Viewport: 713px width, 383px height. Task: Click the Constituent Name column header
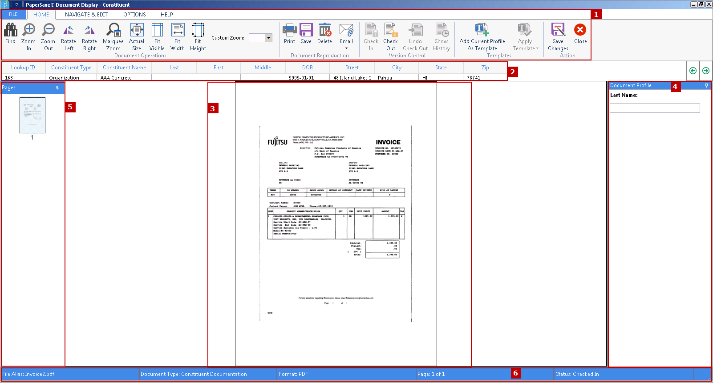(124, 68)
